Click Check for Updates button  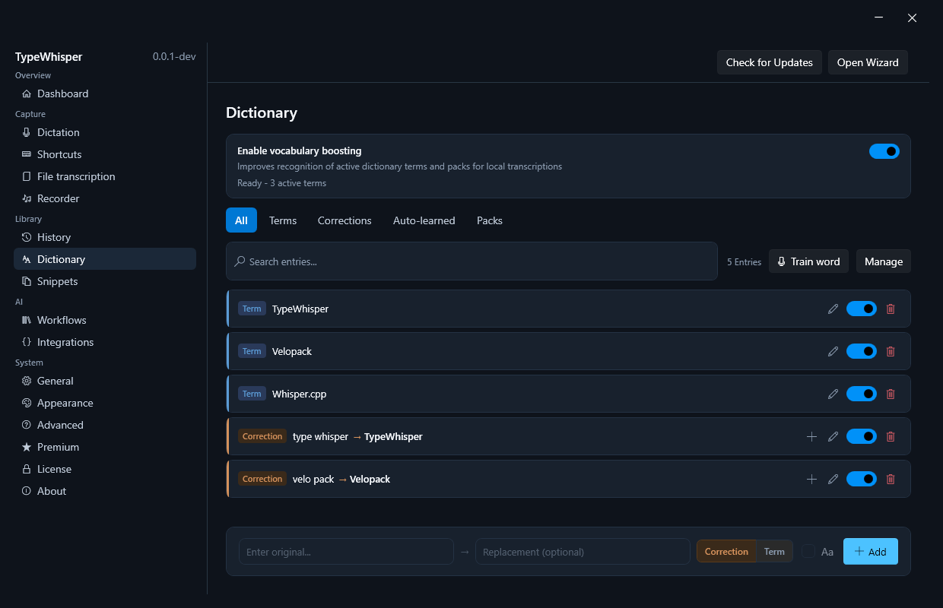770,62
